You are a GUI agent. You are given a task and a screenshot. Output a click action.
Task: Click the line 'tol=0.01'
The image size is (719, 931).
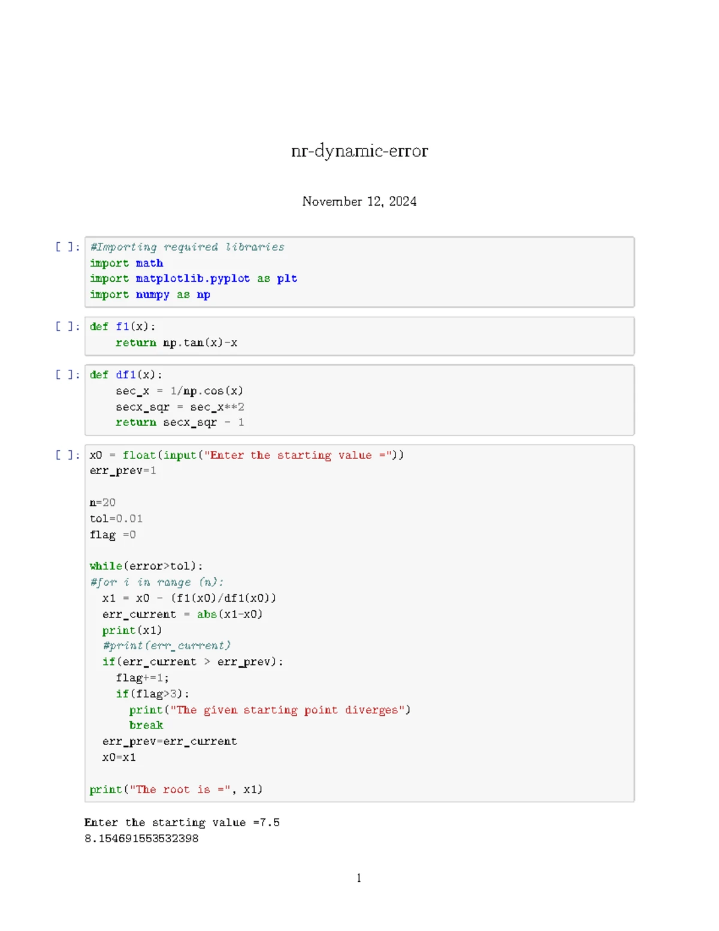point(116,519)
